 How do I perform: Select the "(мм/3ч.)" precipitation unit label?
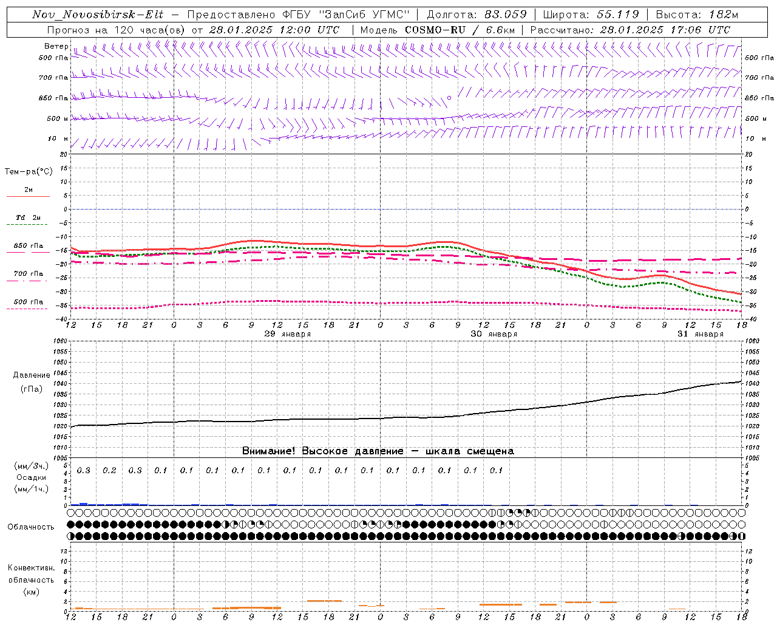[x=32, y=466]
